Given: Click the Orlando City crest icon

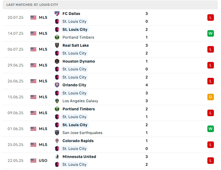Looking at the screenshot, I should point(57,85).
